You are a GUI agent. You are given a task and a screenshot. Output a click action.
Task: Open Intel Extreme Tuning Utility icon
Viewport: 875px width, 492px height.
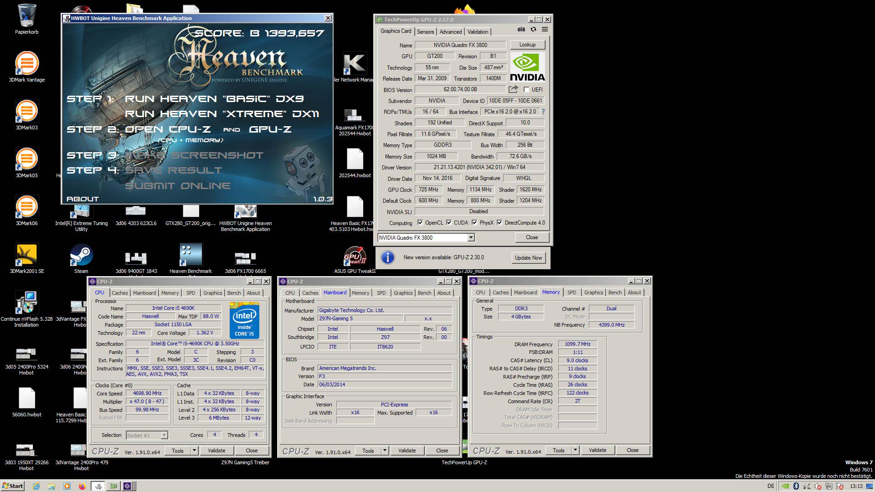81,219
